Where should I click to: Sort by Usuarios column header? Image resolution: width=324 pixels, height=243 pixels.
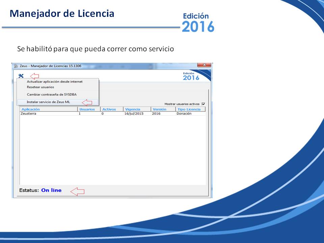point(89,109)
